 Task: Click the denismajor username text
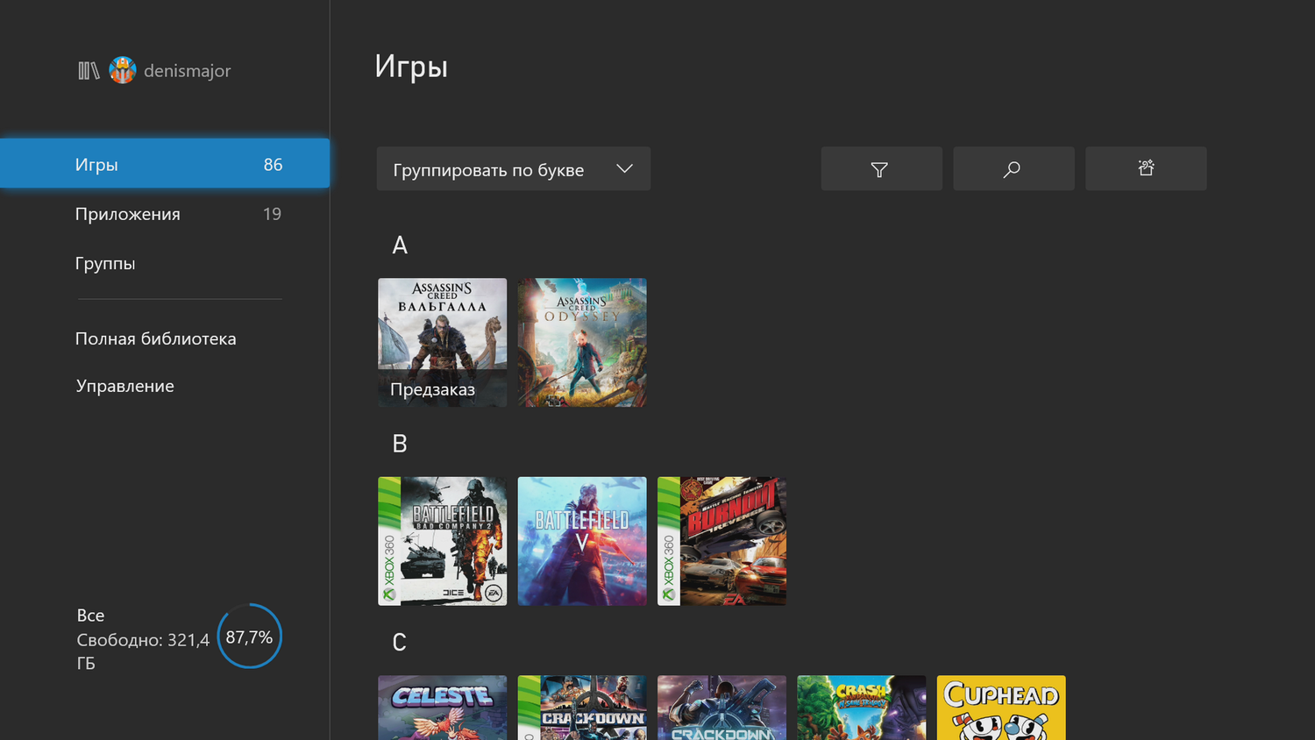[x=188, y=71]
